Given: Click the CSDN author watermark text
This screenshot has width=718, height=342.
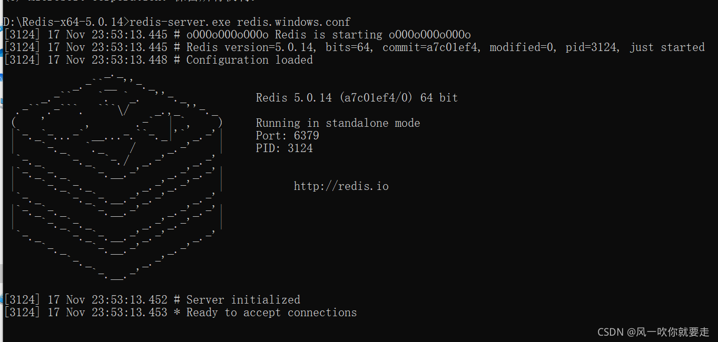Looking at the screenshot, I should [654, 332].
